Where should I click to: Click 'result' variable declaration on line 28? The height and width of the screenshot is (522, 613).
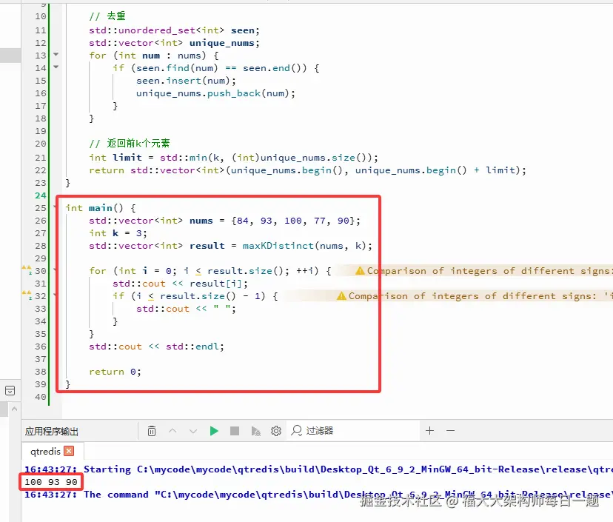[207, 246]
